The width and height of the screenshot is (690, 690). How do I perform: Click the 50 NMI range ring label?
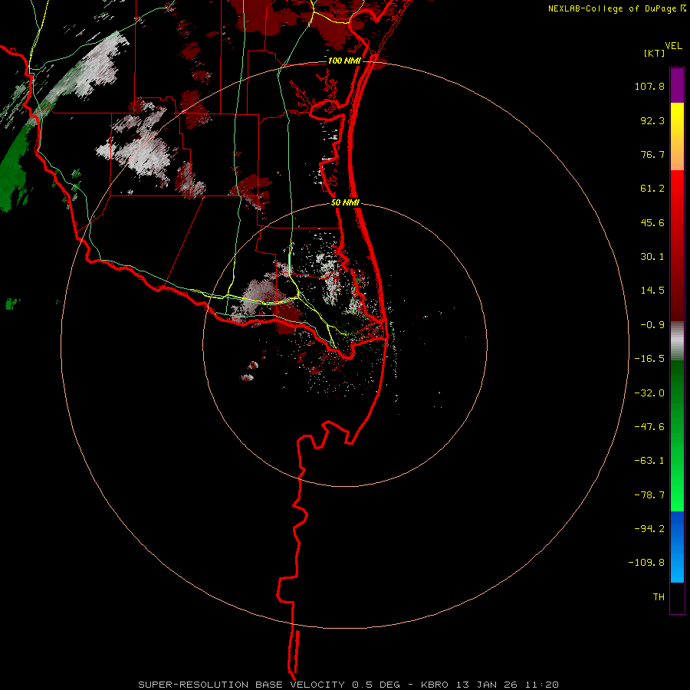pos(345,203)
